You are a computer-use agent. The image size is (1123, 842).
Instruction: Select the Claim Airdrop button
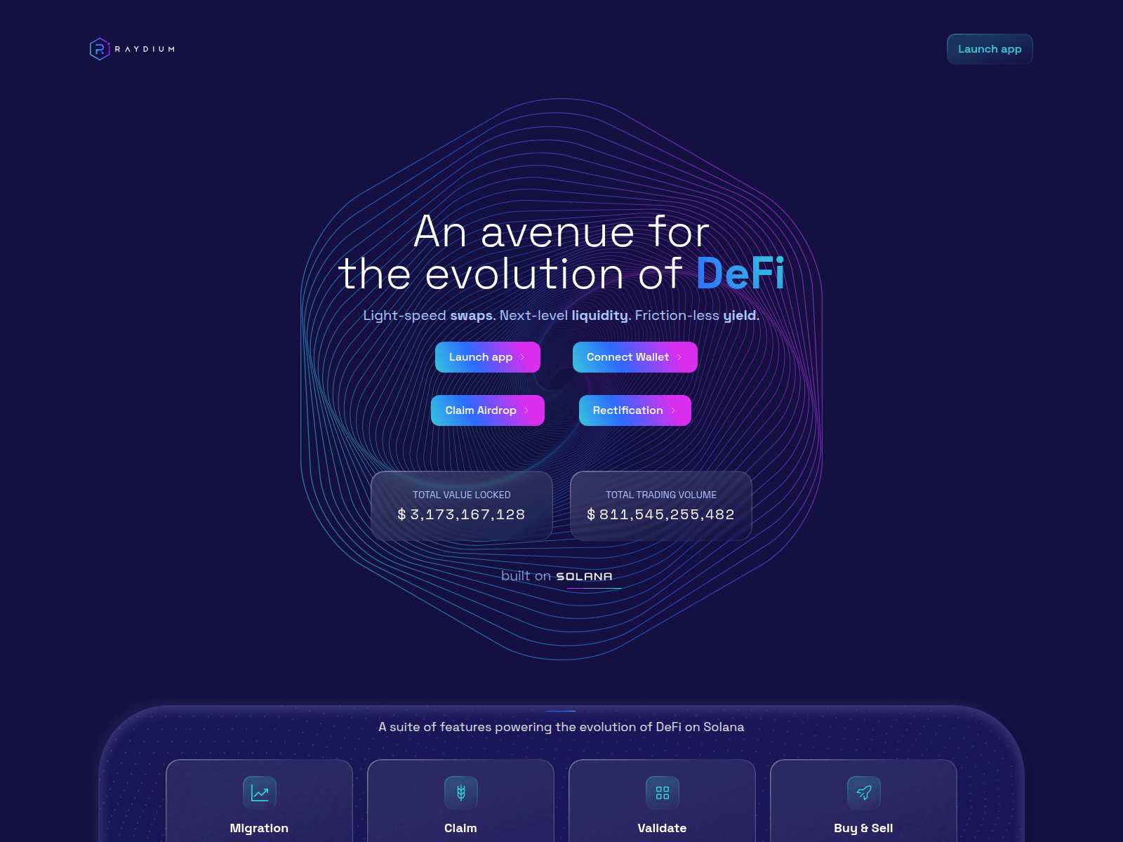tap(488, 410)
